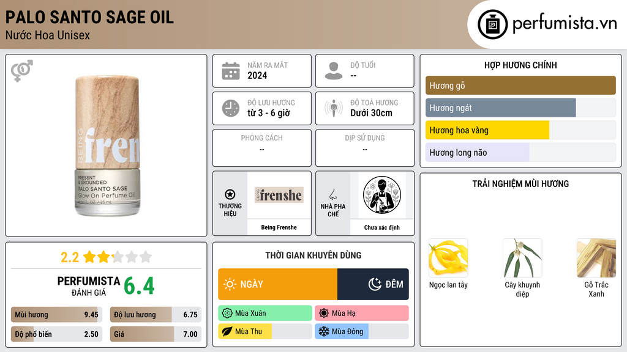Click the Hương hoa vàng accord bar

tap(520, 130)
